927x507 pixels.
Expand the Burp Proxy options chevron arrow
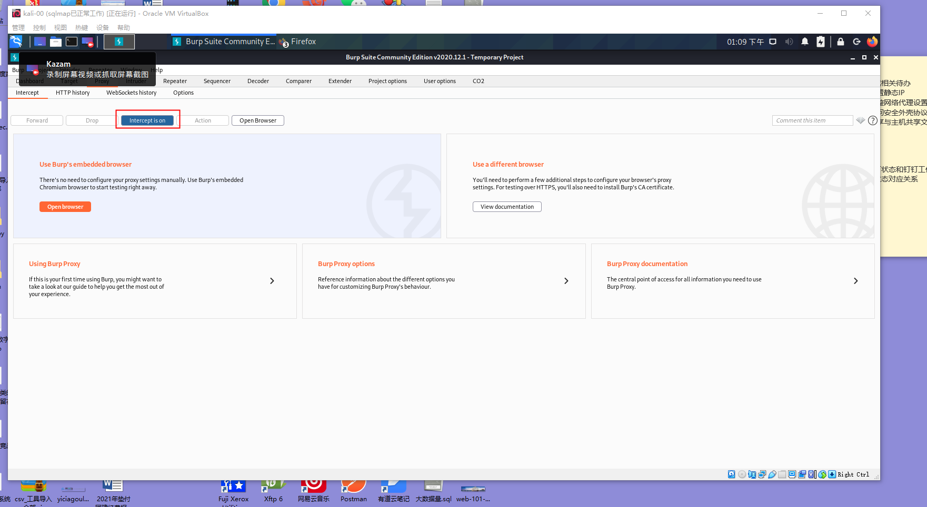566,281
